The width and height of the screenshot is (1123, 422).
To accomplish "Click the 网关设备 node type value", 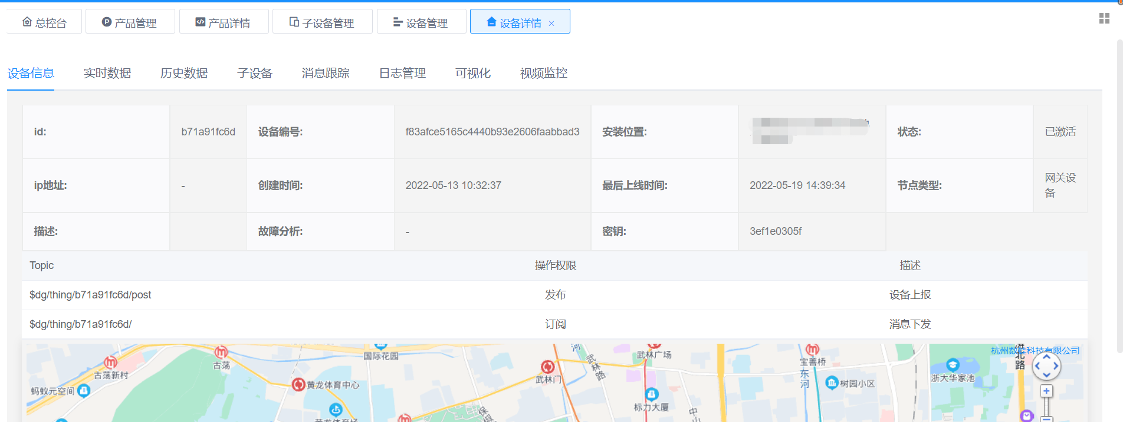I will [1060, 185].
